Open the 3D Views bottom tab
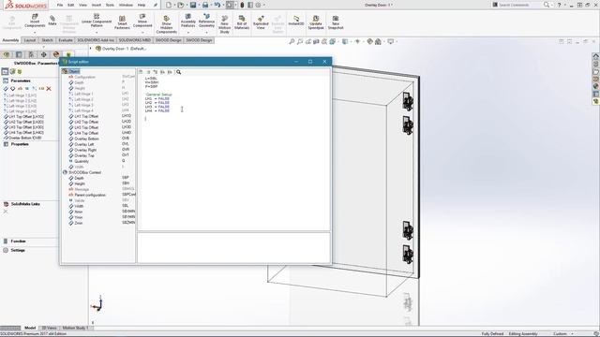The image size is (600, 337). 49,328
